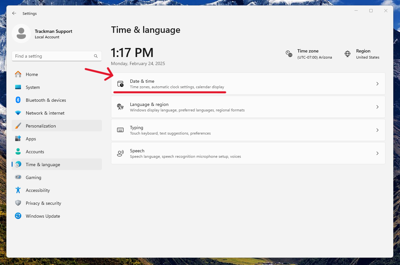Select Network & internet category

57,113
